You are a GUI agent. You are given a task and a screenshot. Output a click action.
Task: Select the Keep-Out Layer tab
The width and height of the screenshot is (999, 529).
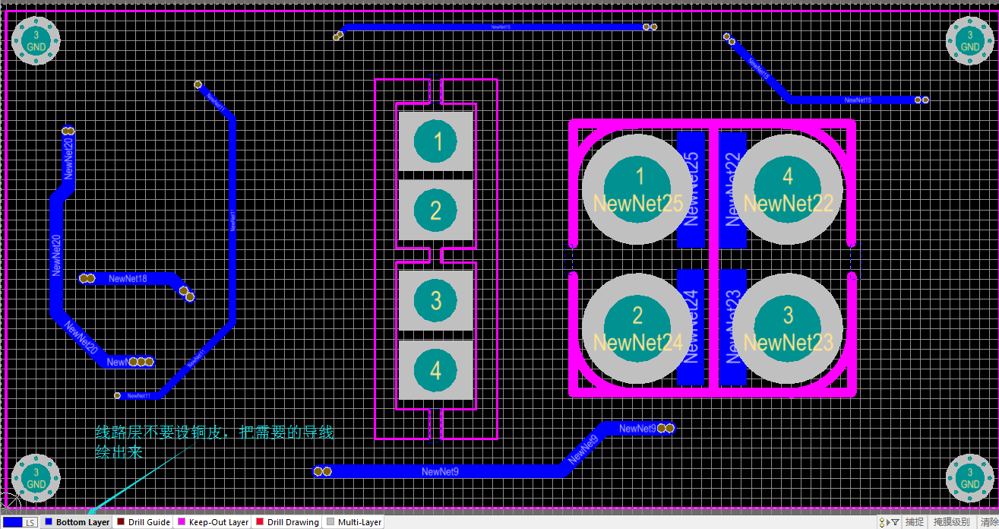point(218,522)
